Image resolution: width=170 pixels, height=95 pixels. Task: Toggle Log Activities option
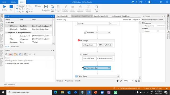(72, 8)
